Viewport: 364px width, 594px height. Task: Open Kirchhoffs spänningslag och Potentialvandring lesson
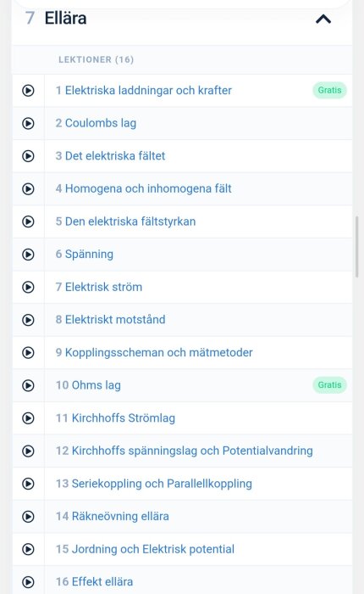pos(184,451)
